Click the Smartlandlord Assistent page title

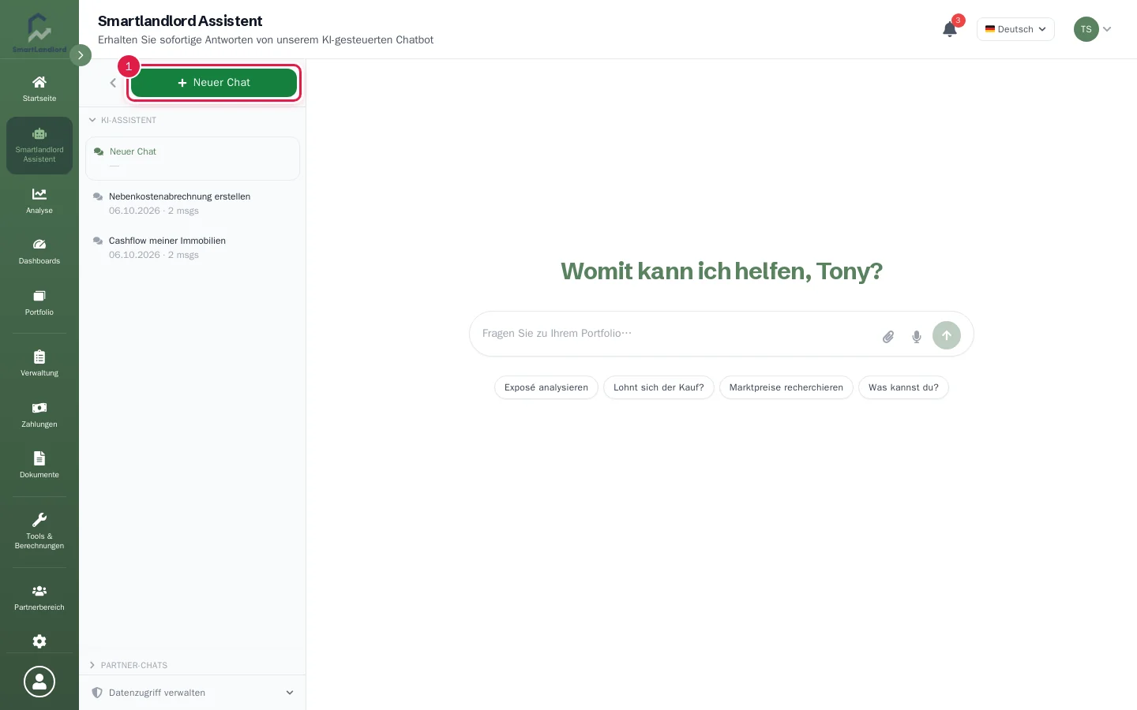click(180, 21)
